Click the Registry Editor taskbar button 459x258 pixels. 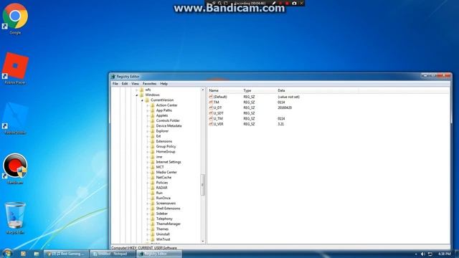coord(159,254)
